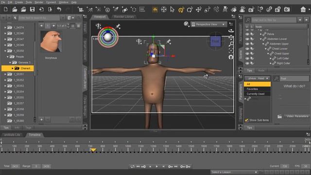Click the Import file icon

pyautogui.click(x=41, y=9)
